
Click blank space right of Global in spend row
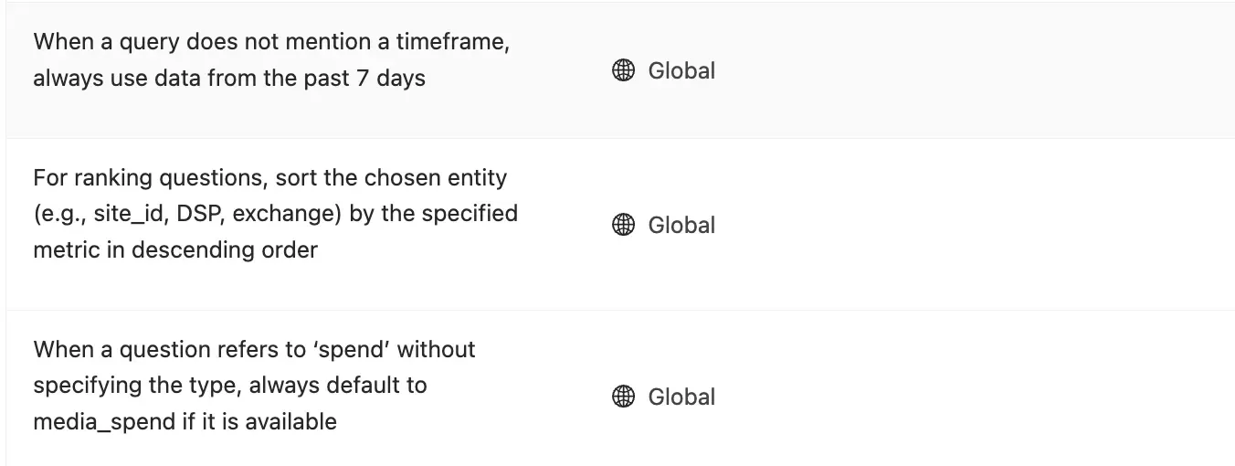click(959, 397)
